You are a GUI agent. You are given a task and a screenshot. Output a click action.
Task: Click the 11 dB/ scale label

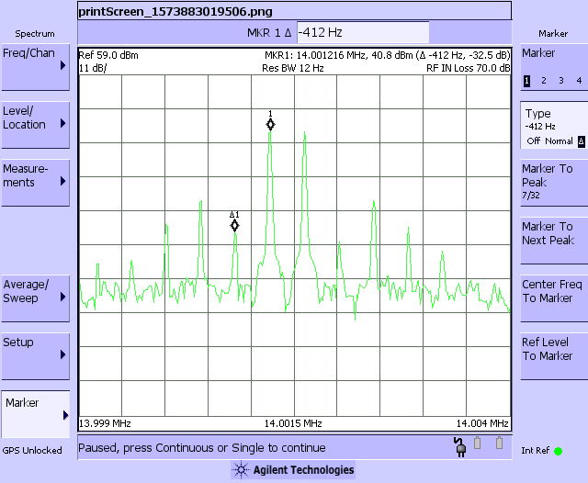pos(93,68)
